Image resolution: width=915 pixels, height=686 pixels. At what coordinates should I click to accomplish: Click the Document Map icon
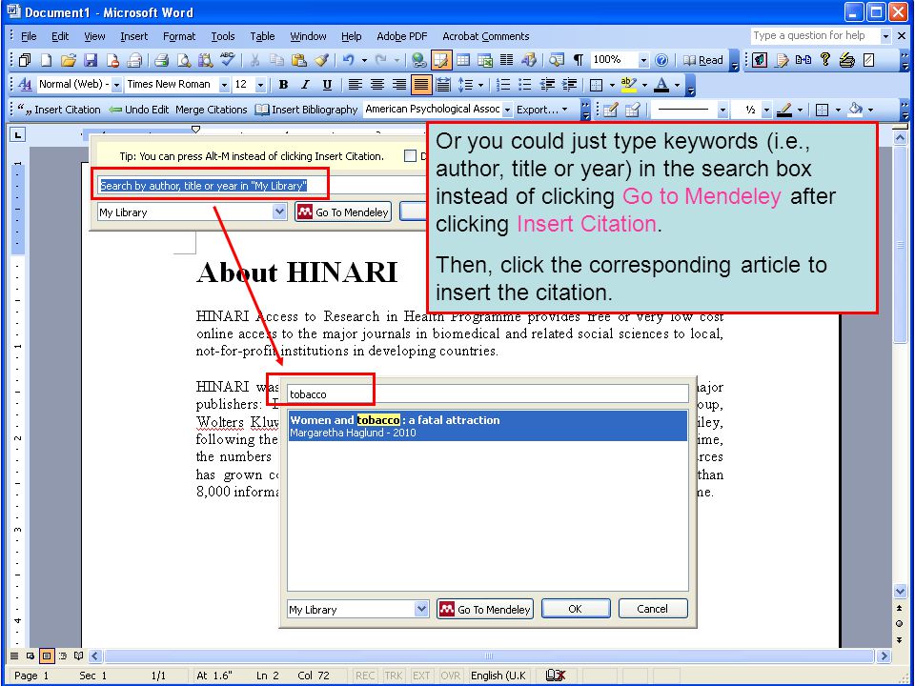coord(557,60)
